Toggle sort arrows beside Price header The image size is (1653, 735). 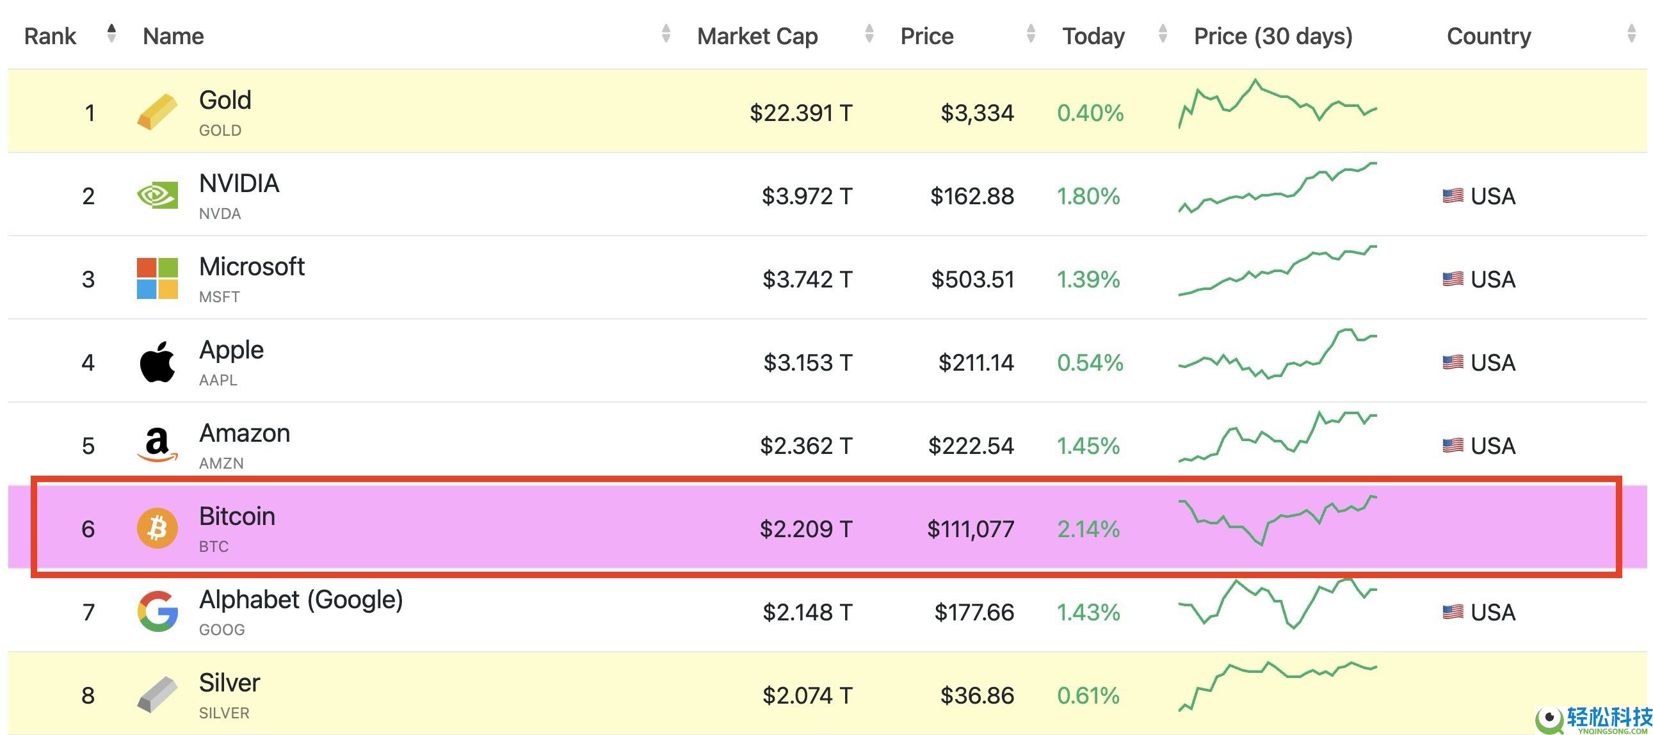[x=1031, y=33]
